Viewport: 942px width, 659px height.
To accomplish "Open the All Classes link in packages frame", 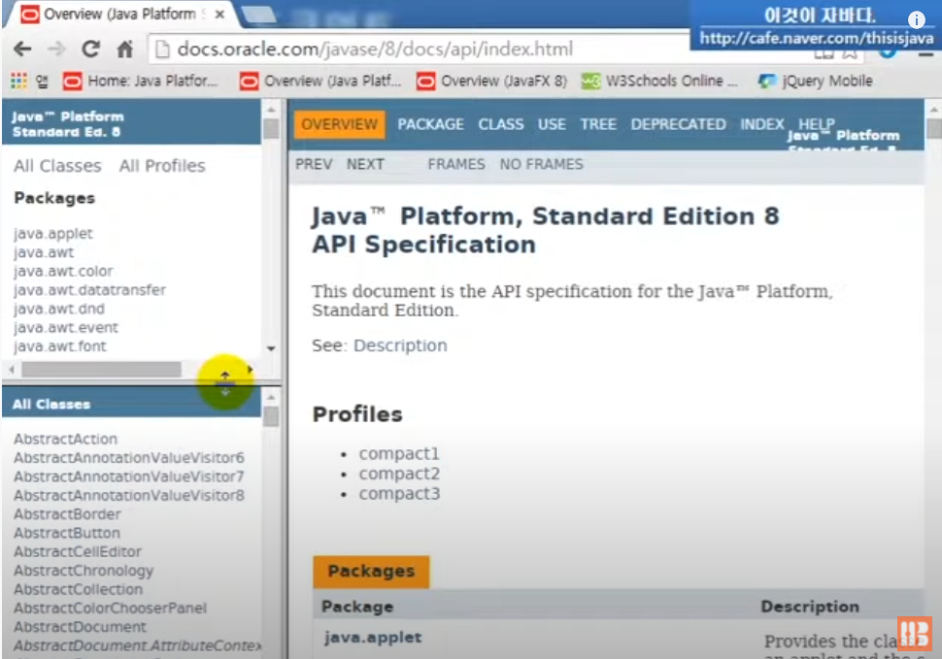I will [x=57, y=166].
